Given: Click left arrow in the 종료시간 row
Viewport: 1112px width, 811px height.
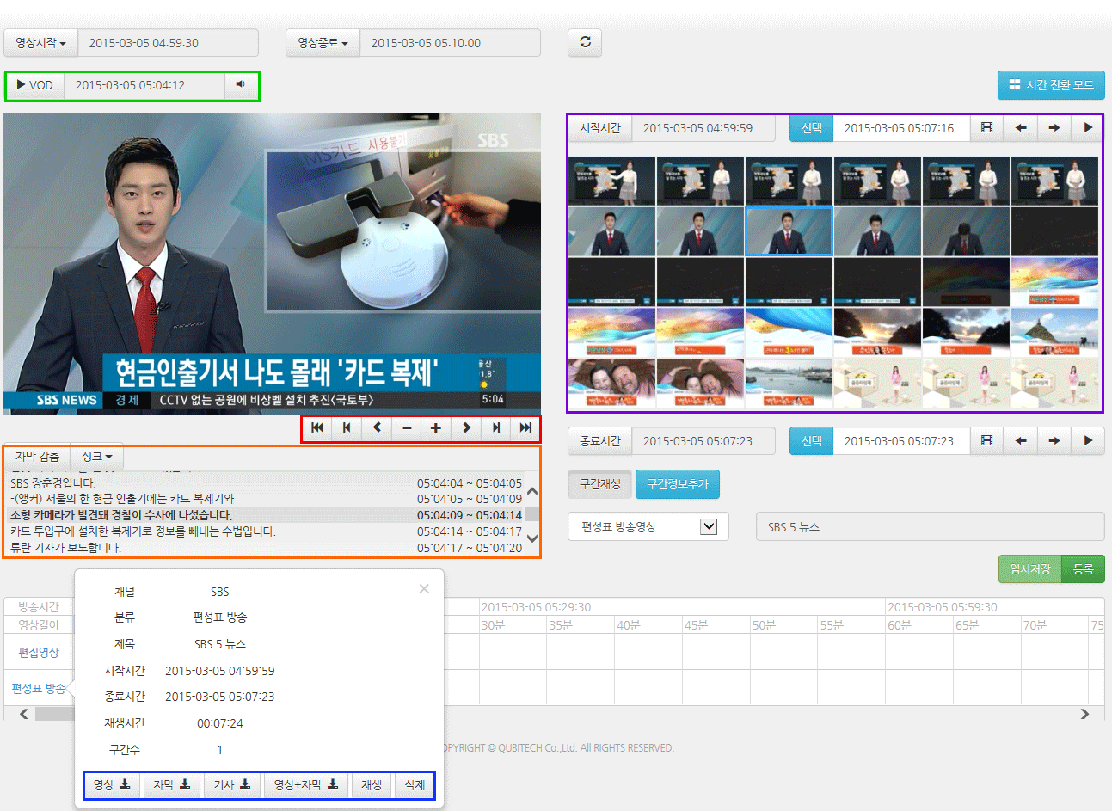Looking at the screenshot, I should (x=1021, y=440).
